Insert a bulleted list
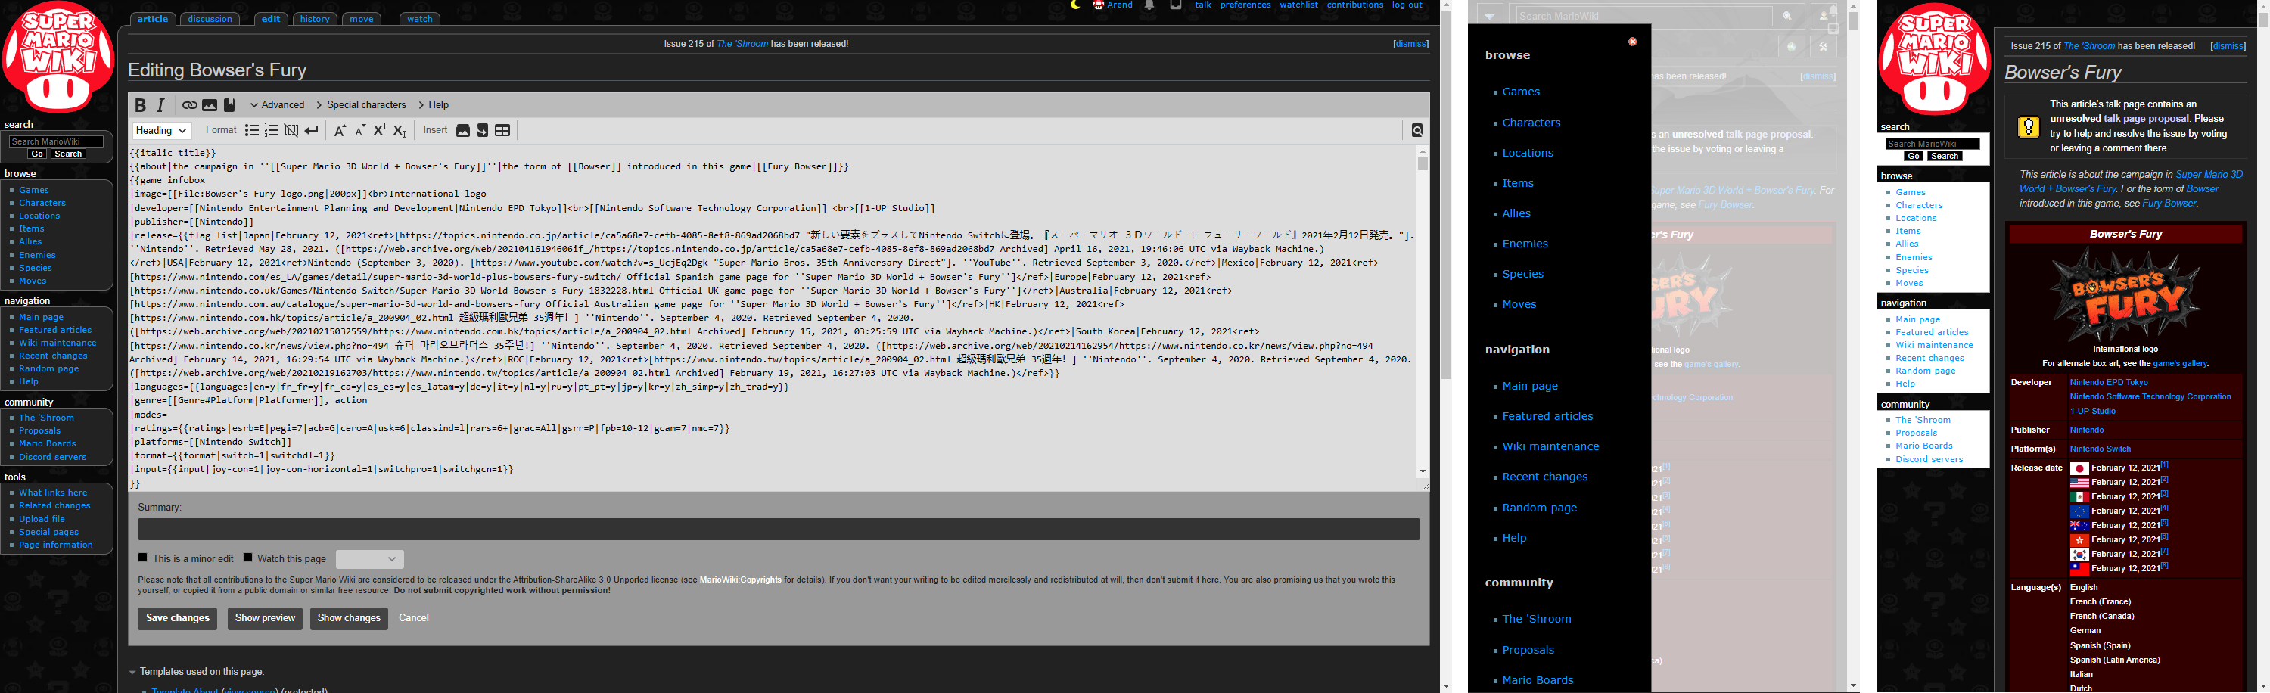Image resolution: width=2270 pixels, height=693 pixels. [x=252, y=130]
